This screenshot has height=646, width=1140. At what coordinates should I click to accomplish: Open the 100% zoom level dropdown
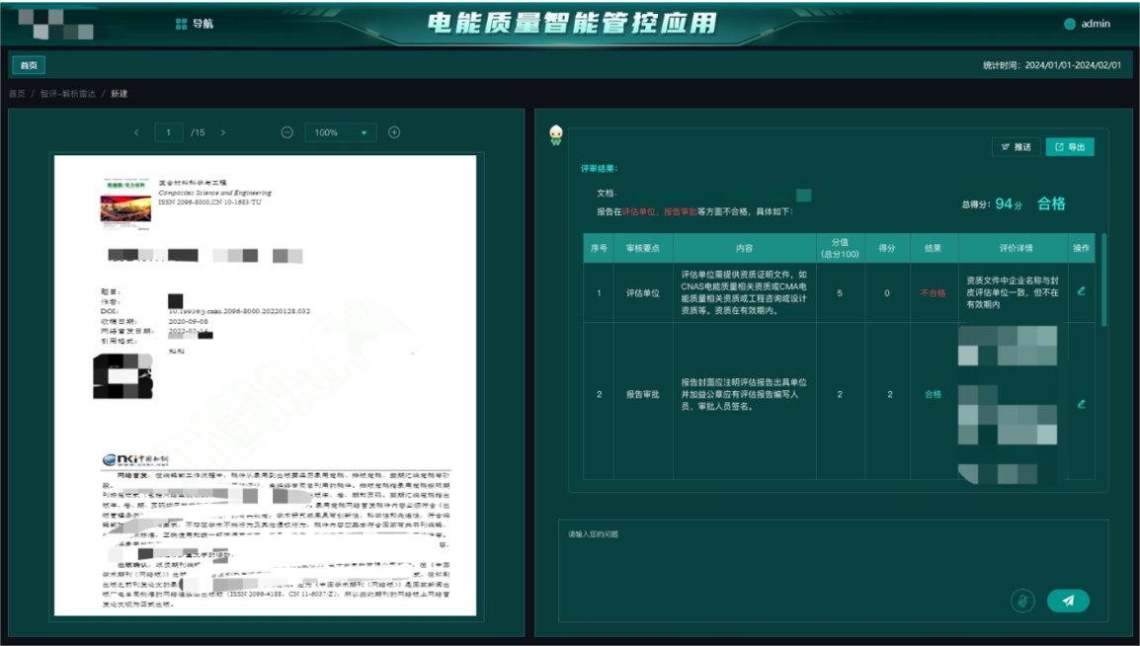[340, 132]
